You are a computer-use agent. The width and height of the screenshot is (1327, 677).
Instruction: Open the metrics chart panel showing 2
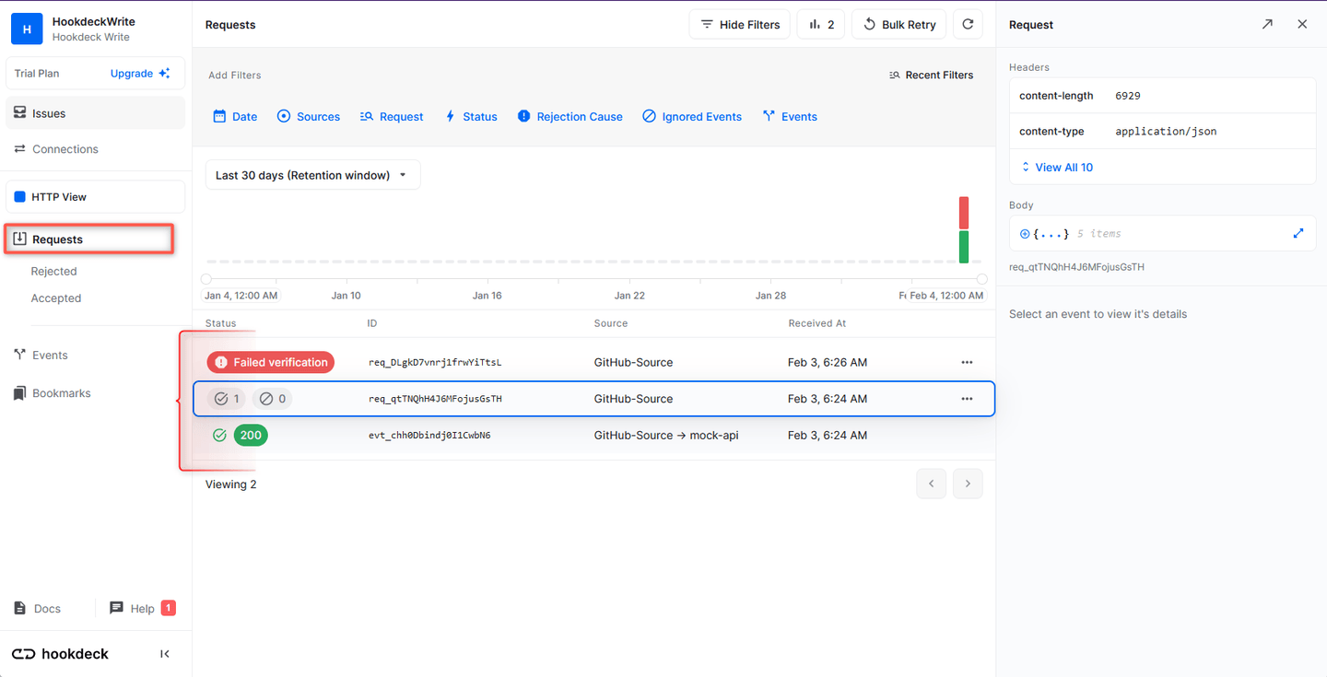(x=820, y=24)
